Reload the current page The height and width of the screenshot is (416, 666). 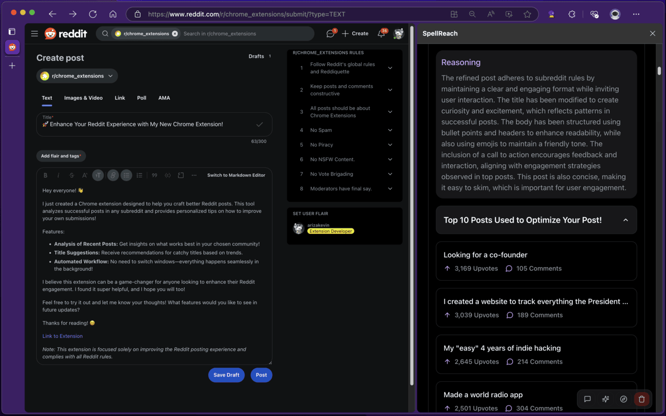[x=93, y=15]
